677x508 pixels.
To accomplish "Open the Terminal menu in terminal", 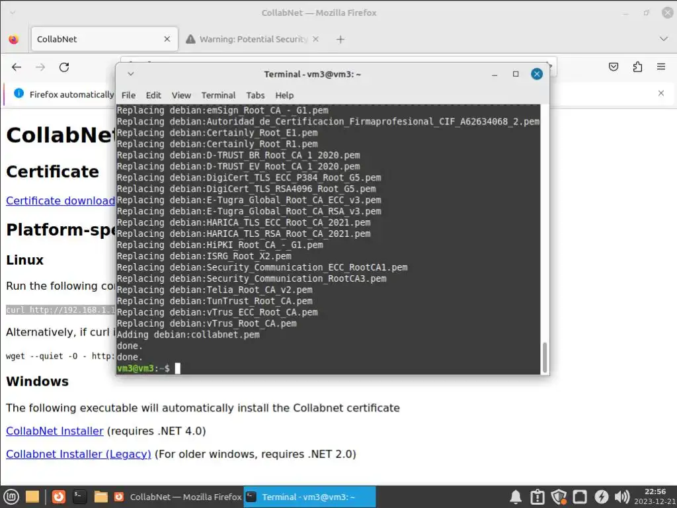I will pos(218,95).
